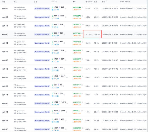Viewport: 148px width, 132px height.
Task: Click the cost amount $0.131349
Action: coord(77,119)
